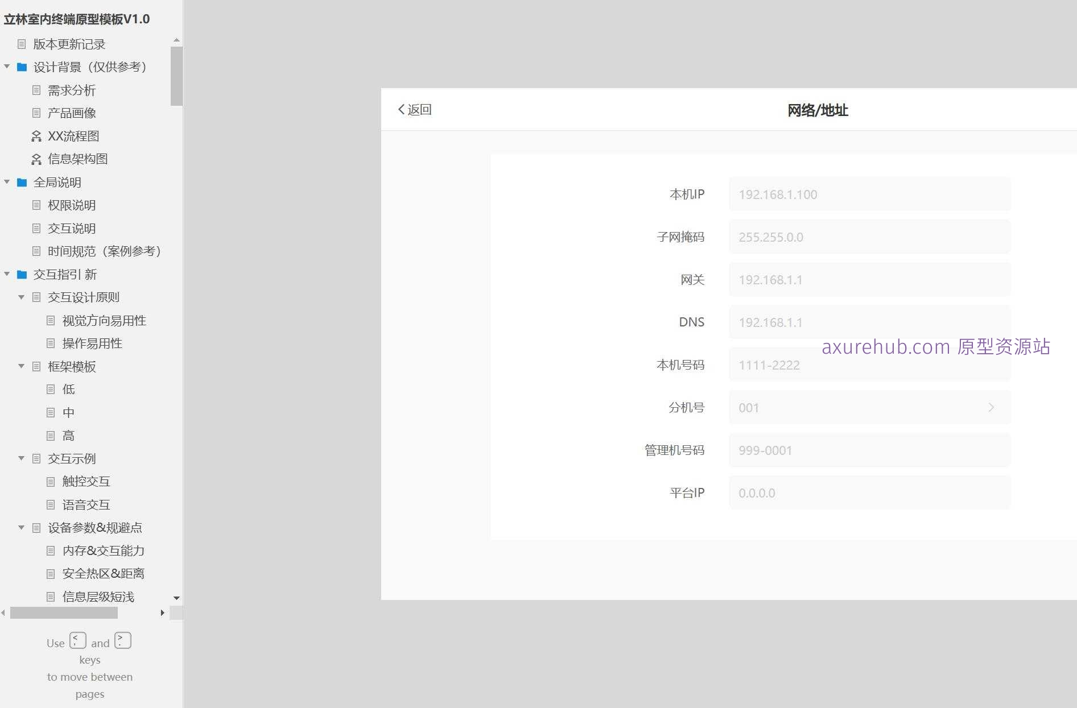Open the 版本更新记录 page
1077x708 pixels.
(x=69, y=44)
